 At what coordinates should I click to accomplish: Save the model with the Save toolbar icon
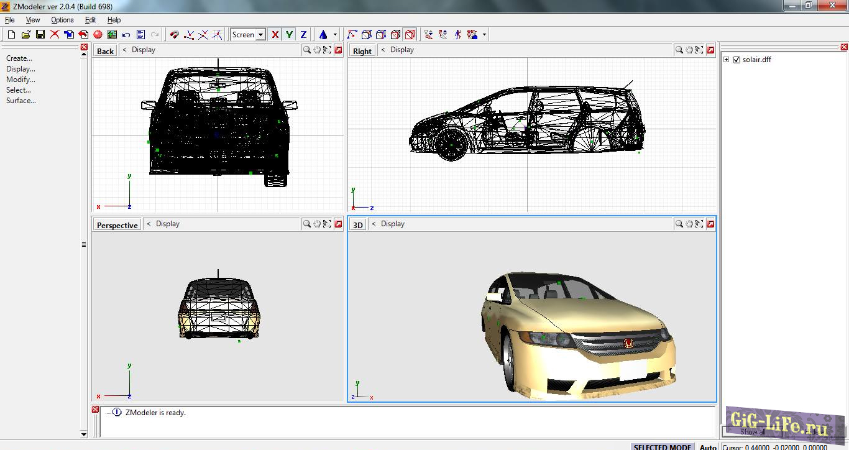tap(39, 34)
